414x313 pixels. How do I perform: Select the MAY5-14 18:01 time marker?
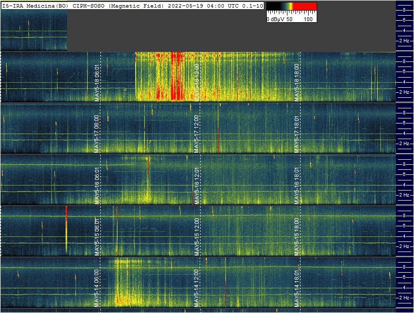(297, 288)
